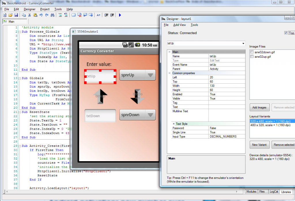295x201 pixels.
Task: Open the Find dialog using the binoculars icon
Action: click(x=52, y=15)
